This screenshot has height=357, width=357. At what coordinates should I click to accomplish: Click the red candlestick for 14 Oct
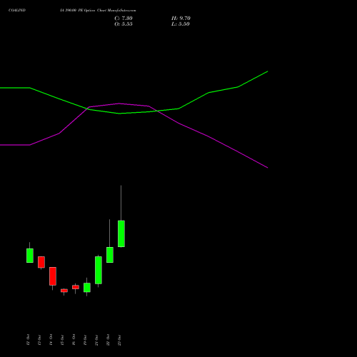click(x=53, y=276)
